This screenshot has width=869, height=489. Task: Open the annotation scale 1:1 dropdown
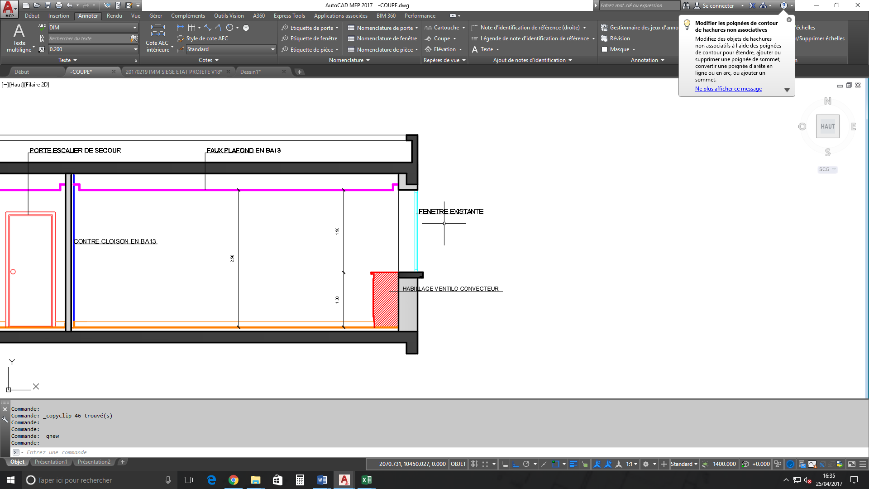[632, 464]
